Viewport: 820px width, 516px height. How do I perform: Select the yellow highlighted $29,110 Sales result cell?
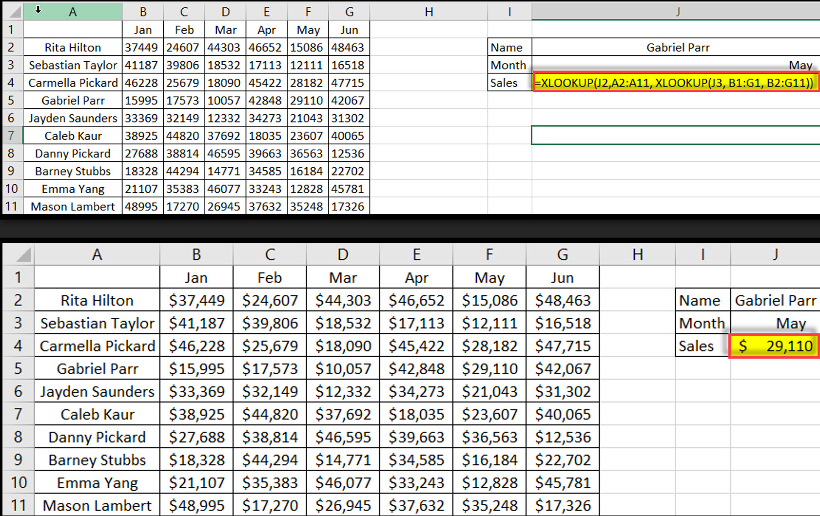[773, 346]
